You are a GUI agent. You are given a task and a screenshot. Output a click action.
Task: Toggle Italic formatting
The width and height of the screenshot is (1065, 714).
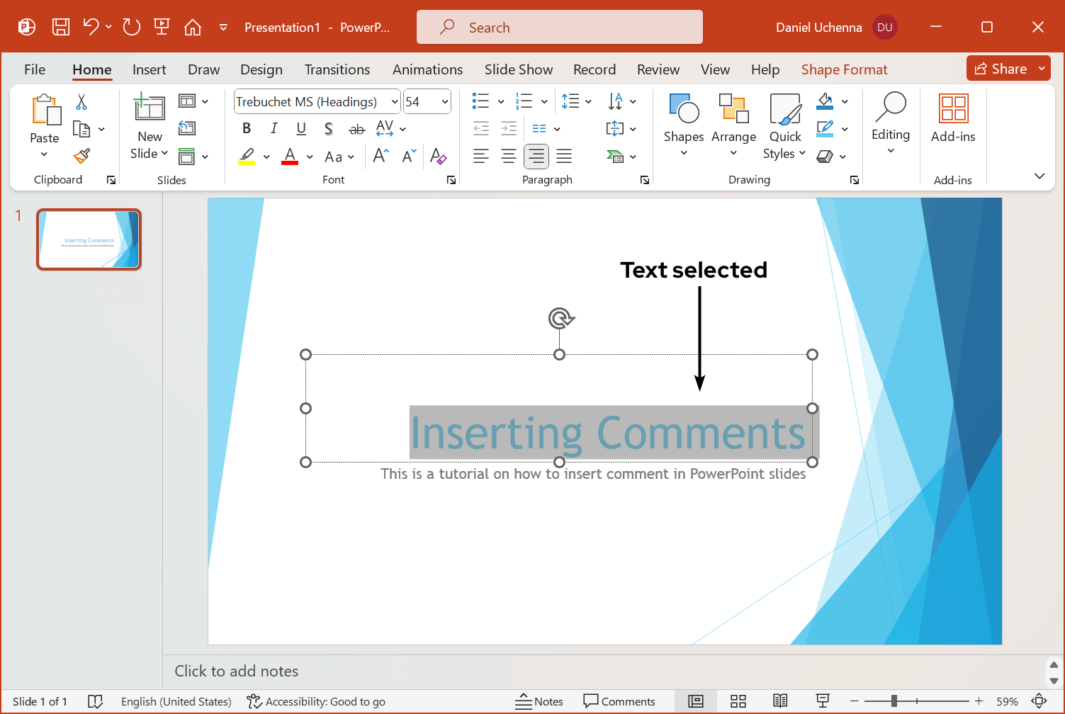pos(274,128)
